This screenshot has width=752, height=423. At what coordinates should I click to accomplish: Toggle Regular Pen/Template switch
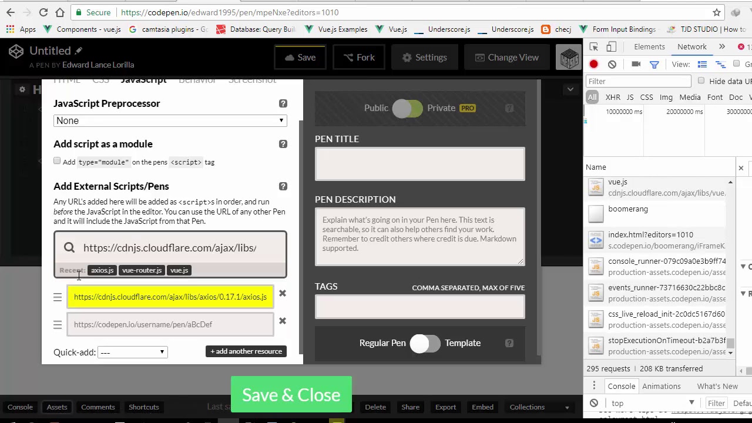425,343
